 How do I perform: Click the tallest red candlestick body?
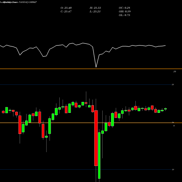coord(96,138)
